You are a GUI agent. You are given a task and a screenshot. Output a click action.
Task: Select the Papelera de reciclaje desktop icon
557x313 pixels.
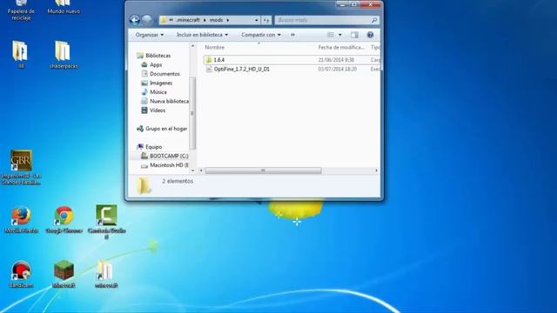[21, 10]
